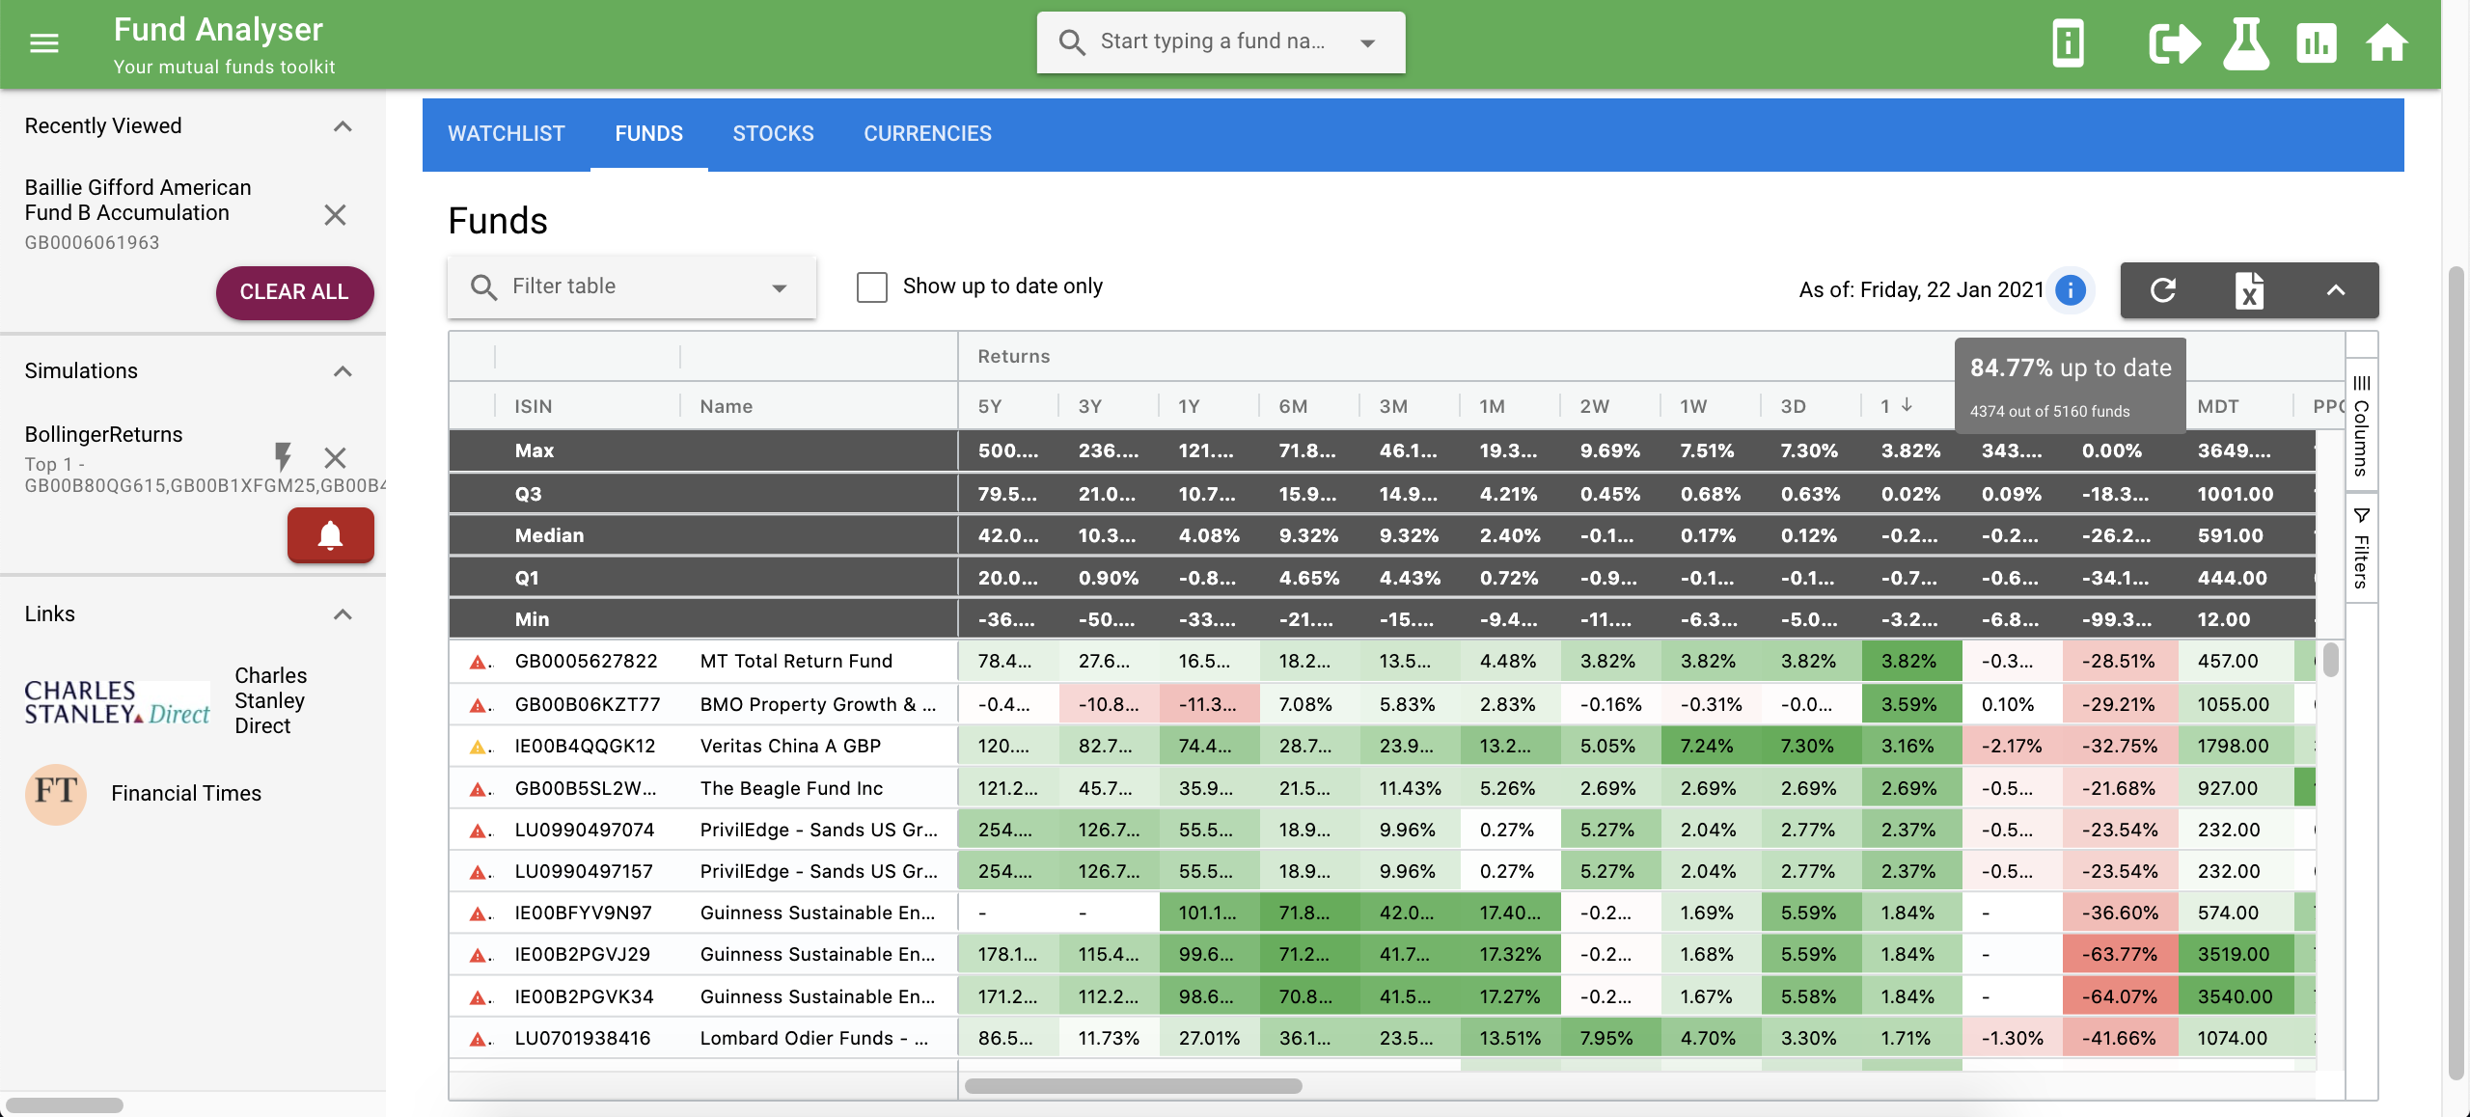Collapse the table toolbar chevron
Screen dimensions: 2470x1117
[2336, 290]
